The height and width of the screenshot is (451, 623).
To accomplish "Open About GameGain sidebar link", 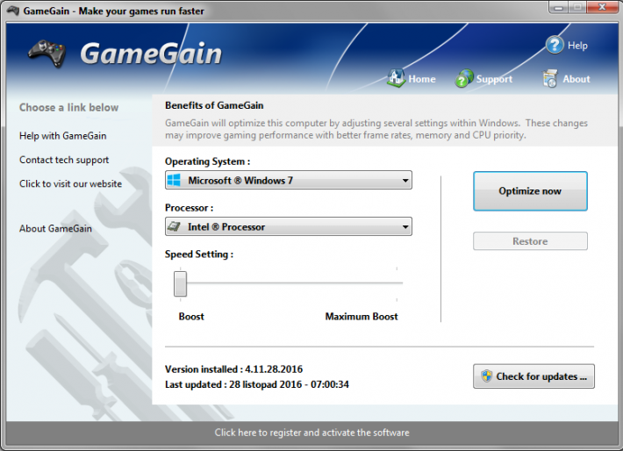I will [x=55, y=228].
